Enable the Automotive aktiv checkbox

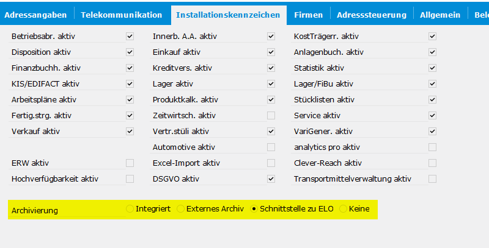point(271,147)
